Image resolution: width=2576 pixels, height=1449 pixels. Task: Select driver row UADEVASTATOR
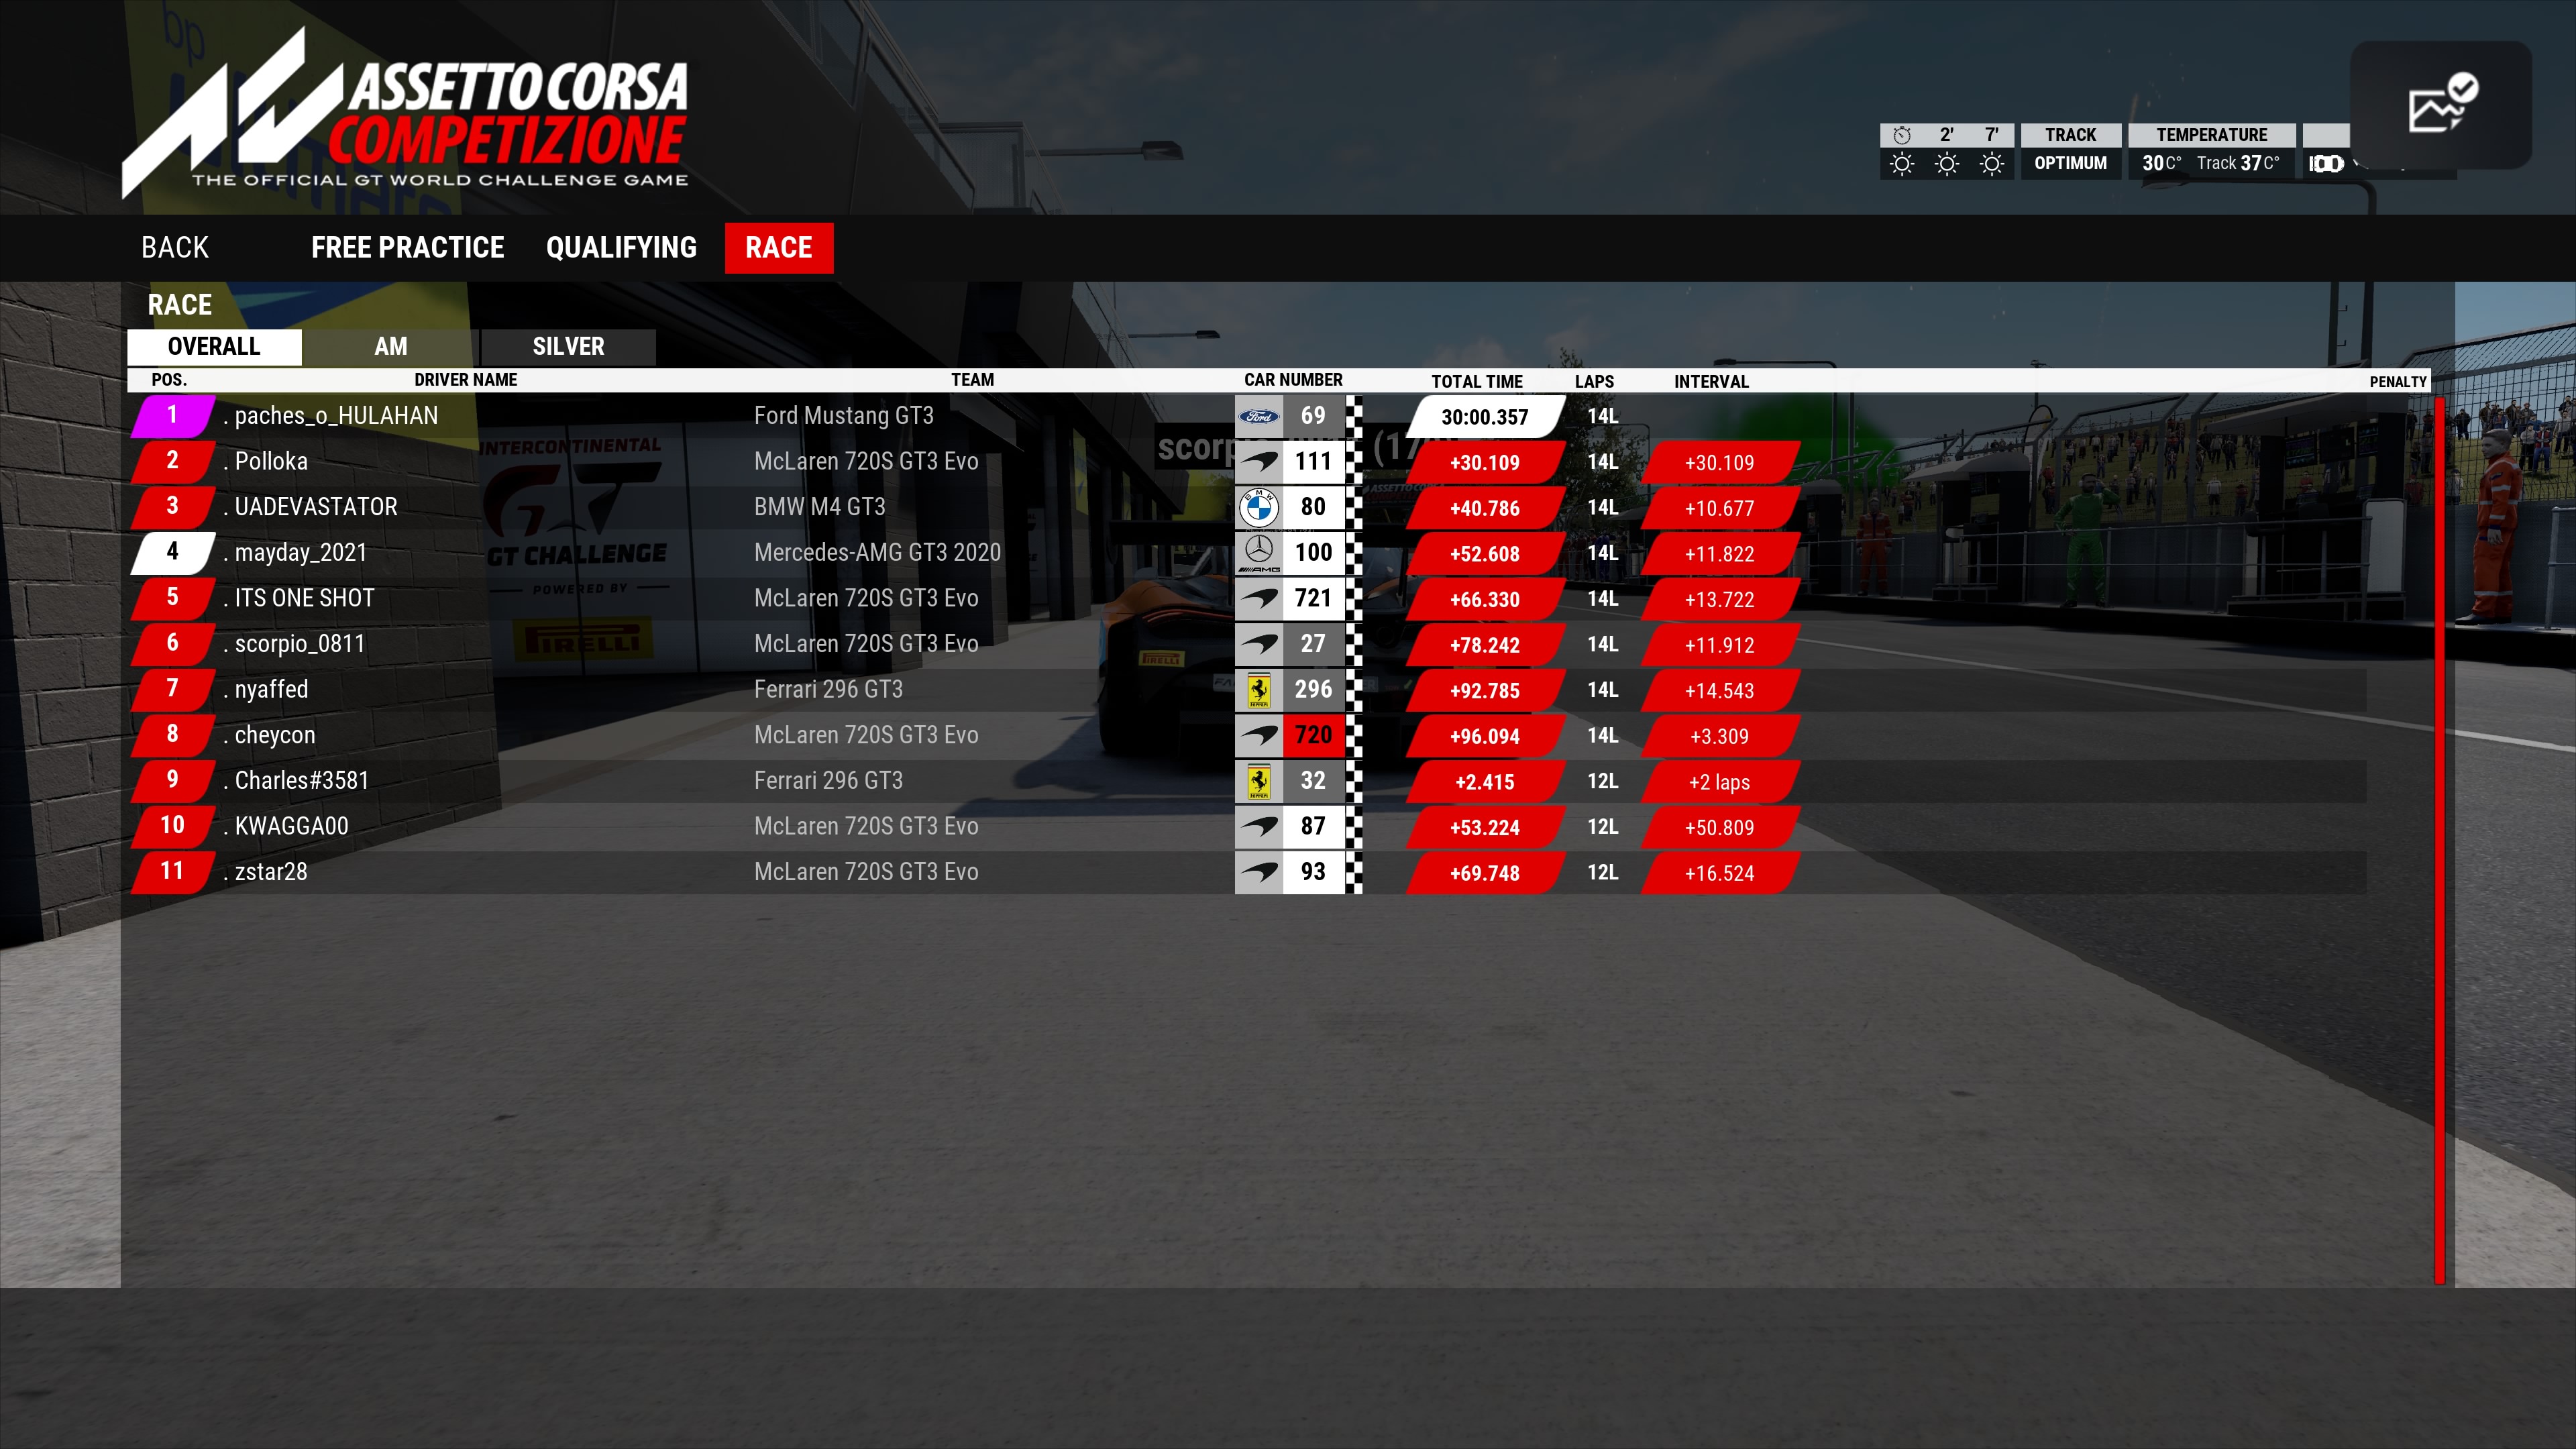pyautogui.click(x=1247, y=507)
